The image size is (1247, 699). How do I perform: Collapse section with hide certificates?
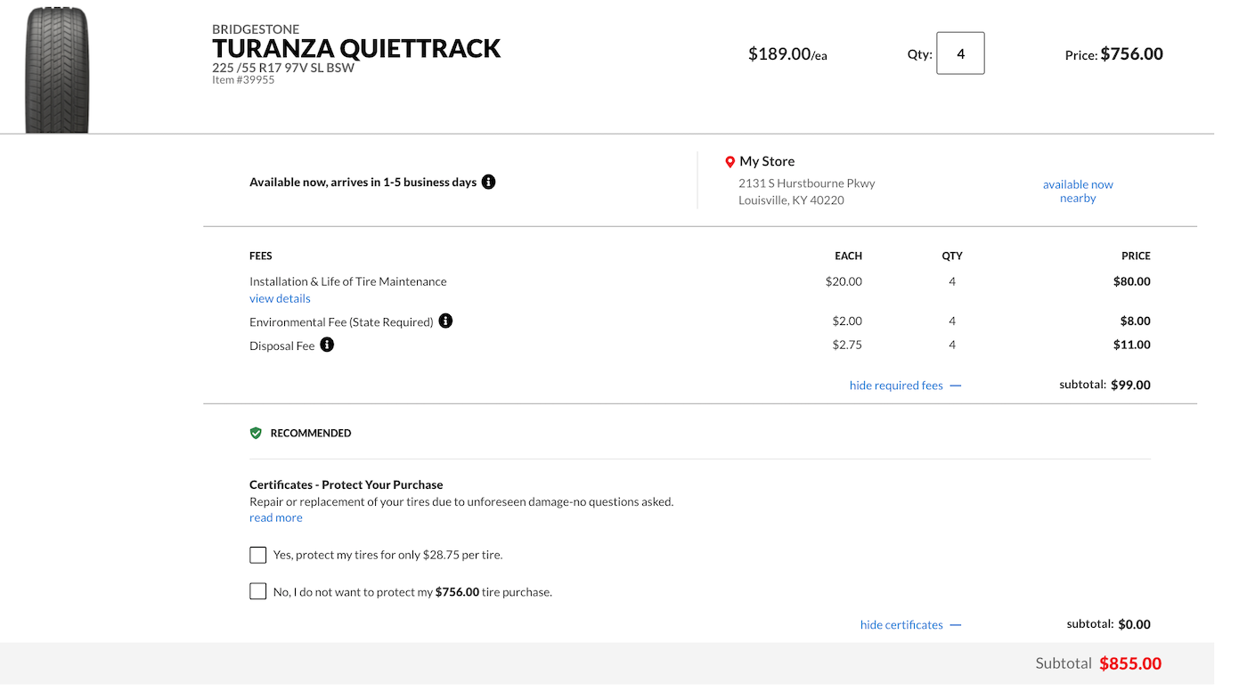tap(901, 625)
